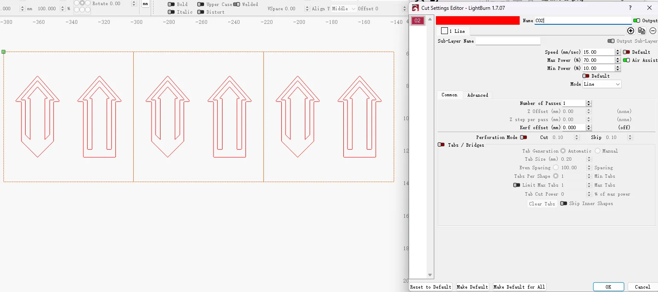Select Automatic tab generation radio

point(563,151)
